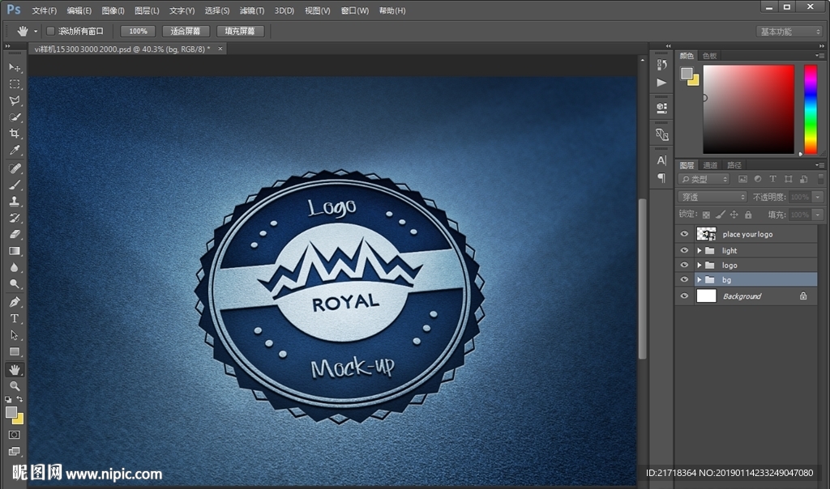
Task: Click the hue spectrum slider
Action: point(811,109)
